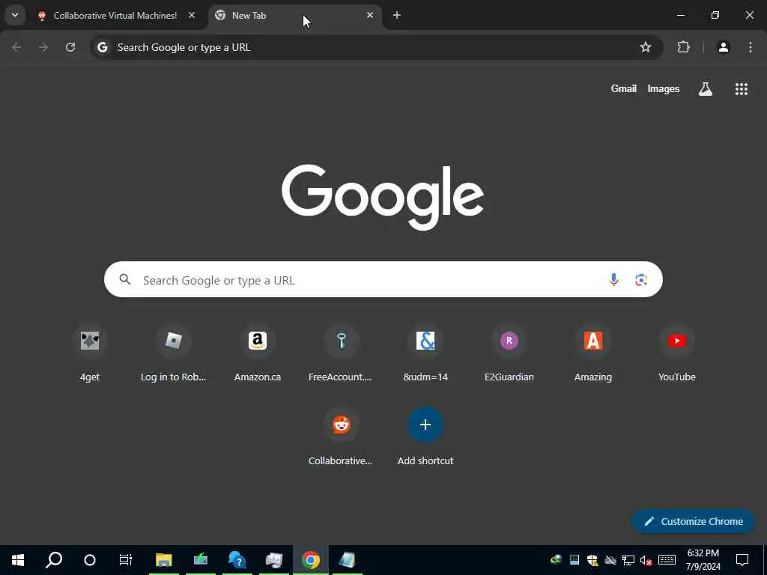Close the New Tab tab

(370, 15)
